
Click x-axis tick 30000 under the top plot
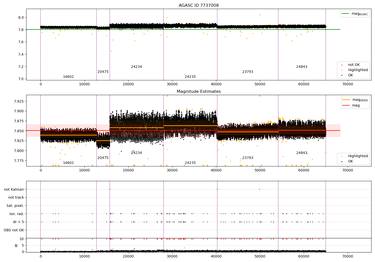(172, 84)
